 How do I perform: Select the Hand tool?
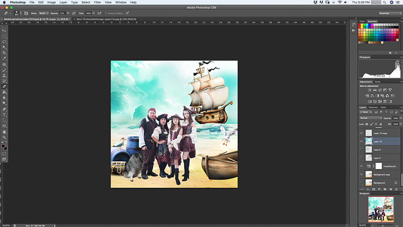click(x=4, y=132)
